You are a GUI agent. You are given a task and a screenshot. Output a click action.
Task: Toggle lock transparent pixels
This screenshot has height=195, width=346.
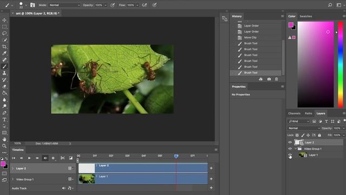pyautogui.click(x=297, y=135)
